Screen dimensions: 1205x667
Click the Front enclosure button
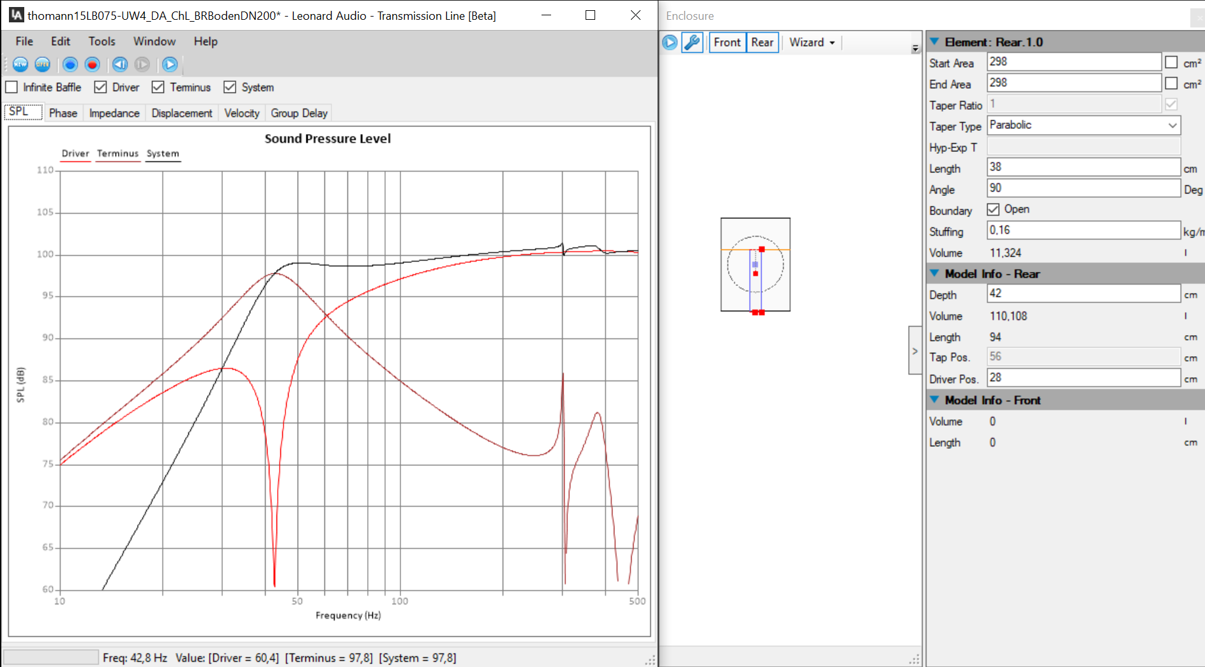727,43
